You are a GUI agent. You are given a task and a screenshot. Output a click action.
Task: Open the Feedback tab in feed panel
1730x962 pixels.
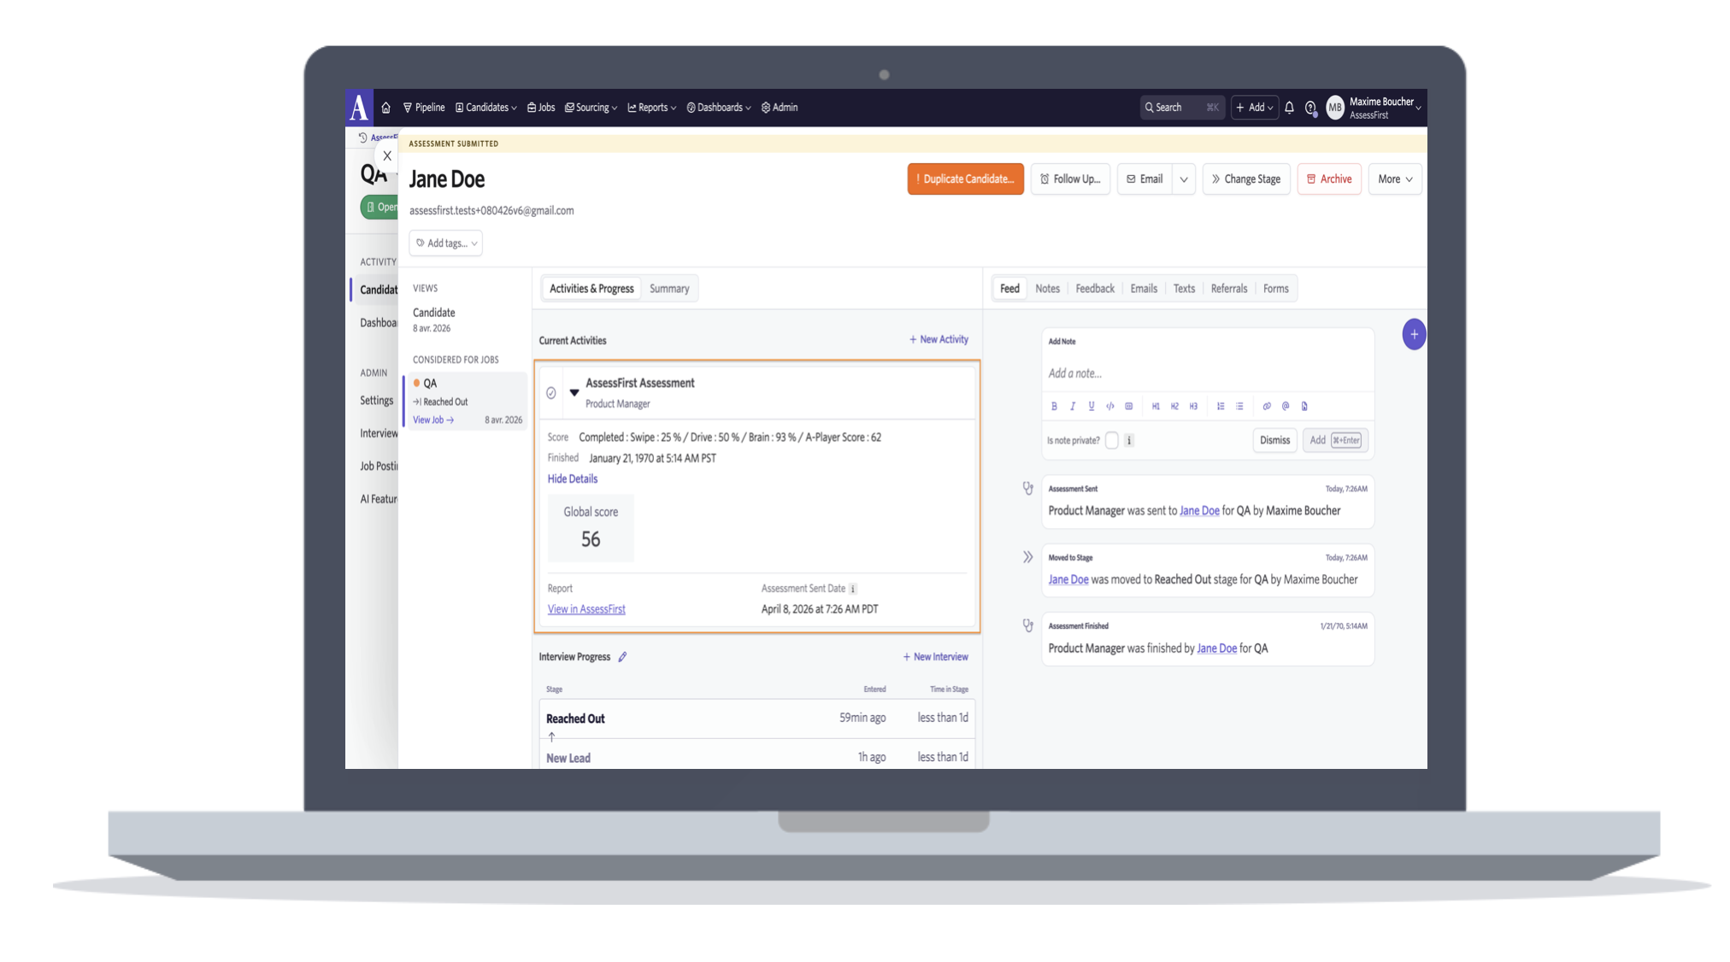(x=1094, y=289)
